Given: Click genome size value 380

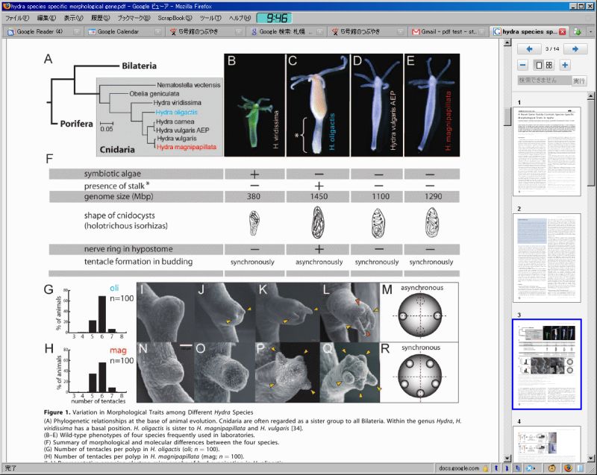Looking at the screenshot, I should coord(254,196).
